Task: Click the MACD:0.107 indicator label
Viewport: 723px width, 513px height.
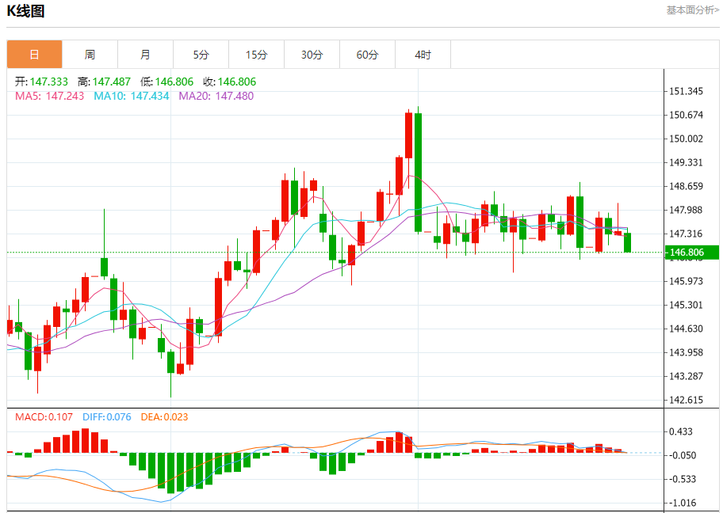Action: pyautogui.click(x=44, y=416)
